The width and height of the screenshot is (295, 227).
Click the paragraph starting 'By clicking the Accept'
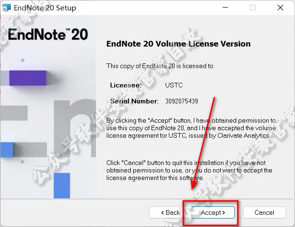(191, 128)
